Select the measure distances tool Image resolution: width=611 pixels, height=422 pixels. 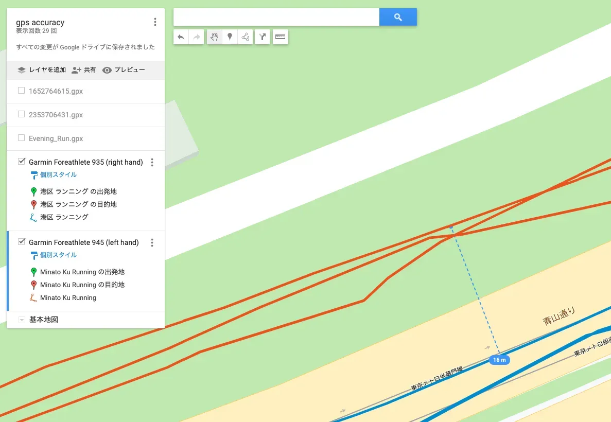tap(280, 37)
